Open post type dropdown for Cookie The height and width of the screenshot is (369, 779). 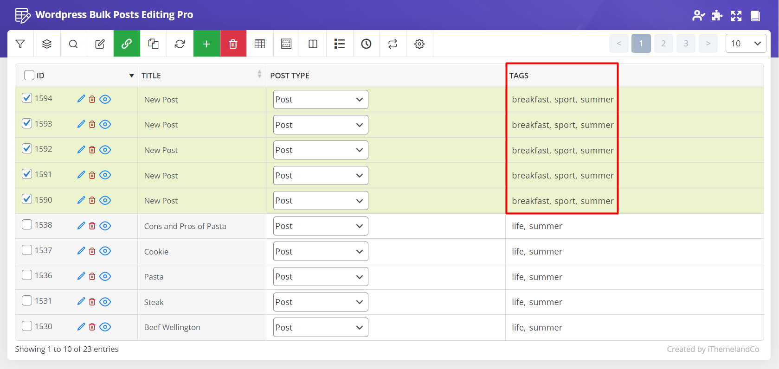(321, 251)
